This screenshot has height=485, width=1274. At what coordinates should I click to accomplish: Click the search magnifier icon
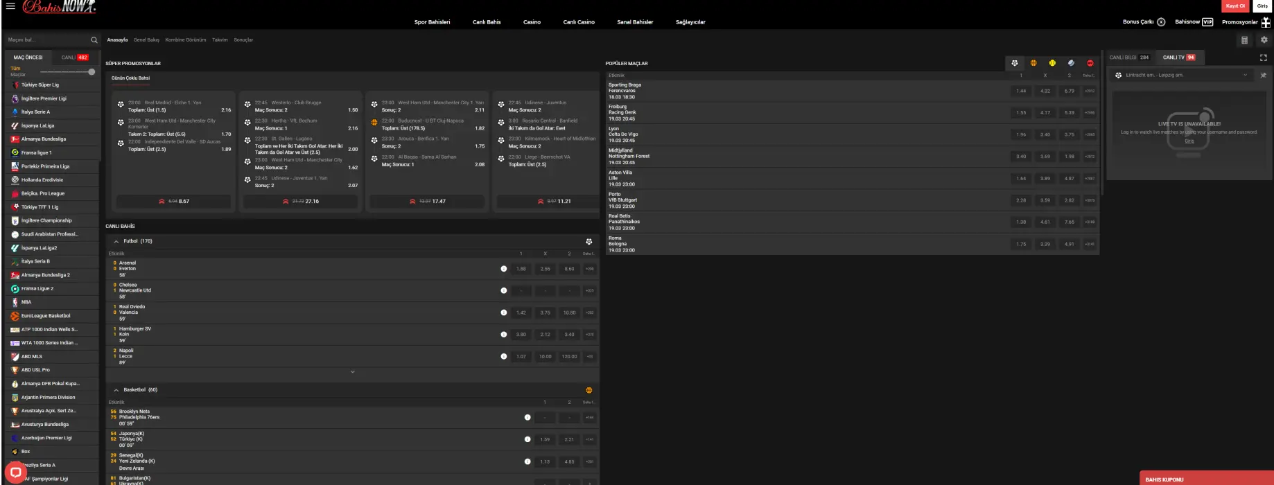[x=94, y=40]
